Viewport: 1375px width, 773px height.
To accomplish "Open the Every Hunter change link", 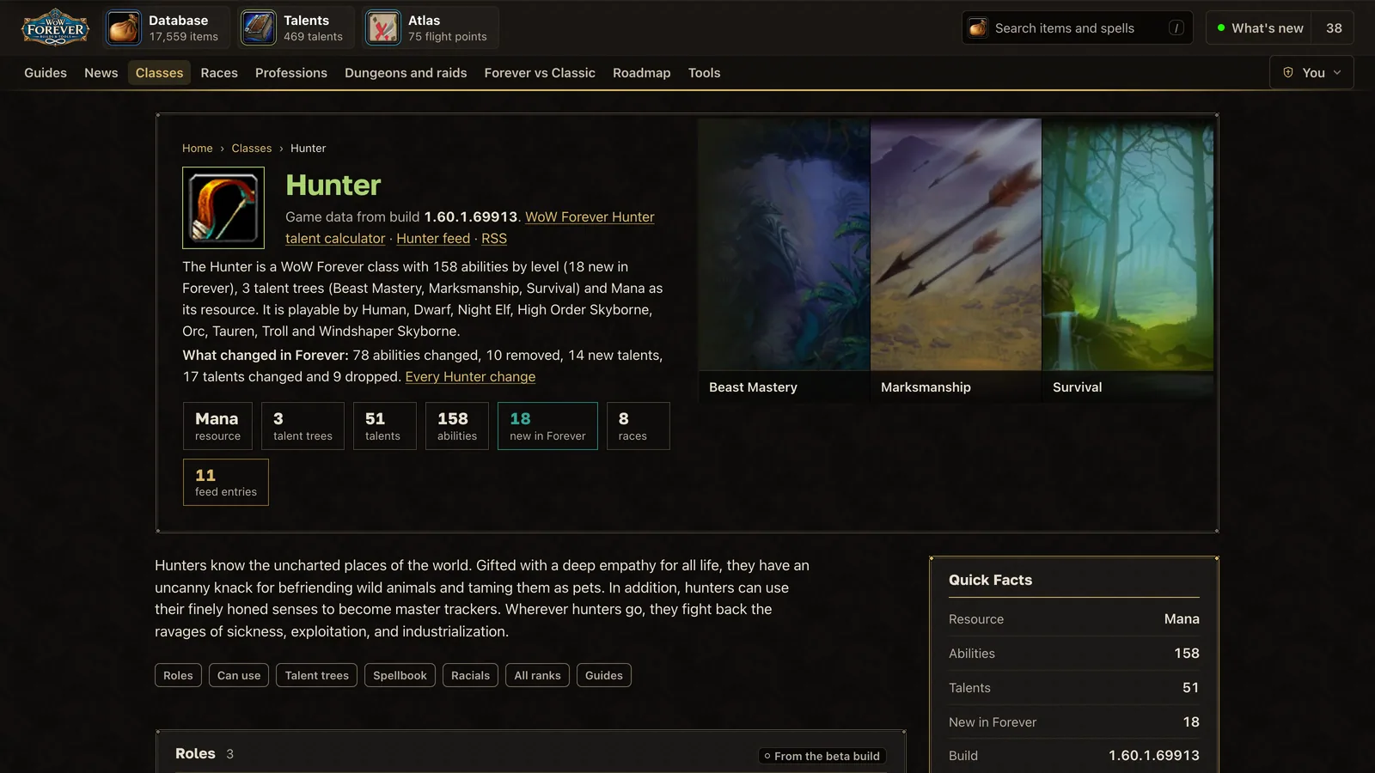I will coord(470,377).
